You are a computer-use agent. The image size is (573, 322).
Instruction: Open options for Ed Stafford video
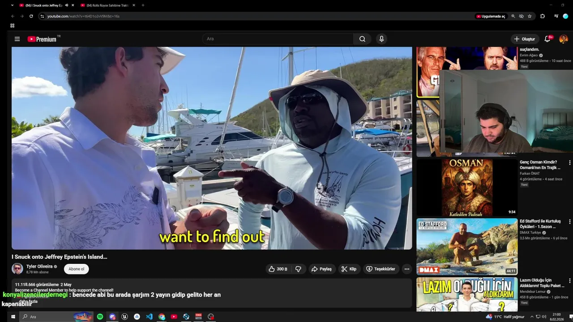(x=569, y=222)
